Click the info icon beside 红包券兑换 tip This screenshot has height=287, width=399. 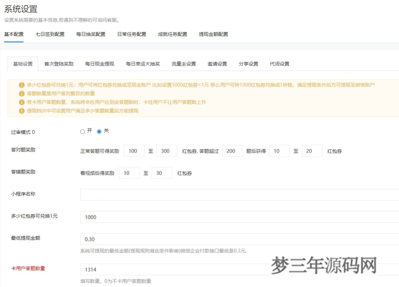click(x=23, y=85)
